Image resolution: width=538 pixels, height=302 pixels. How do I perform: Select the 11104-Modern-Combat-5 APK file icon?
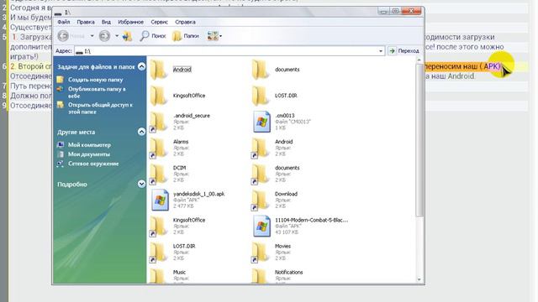point(261,226)
